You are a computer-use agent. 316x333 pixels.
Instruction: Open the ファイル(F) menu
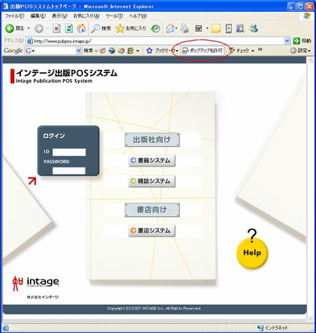(14, 16)
